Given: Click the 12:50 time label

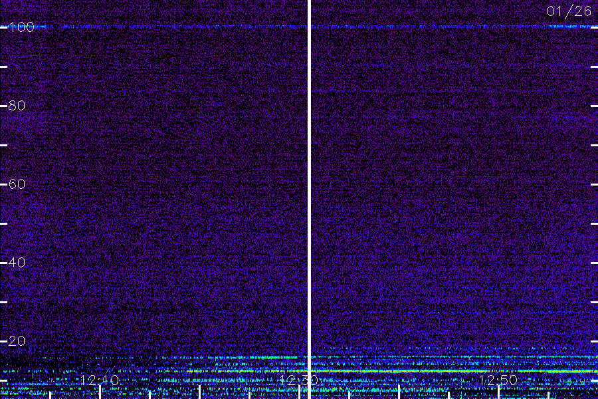Looking at the screenshot, I should 498,380.
